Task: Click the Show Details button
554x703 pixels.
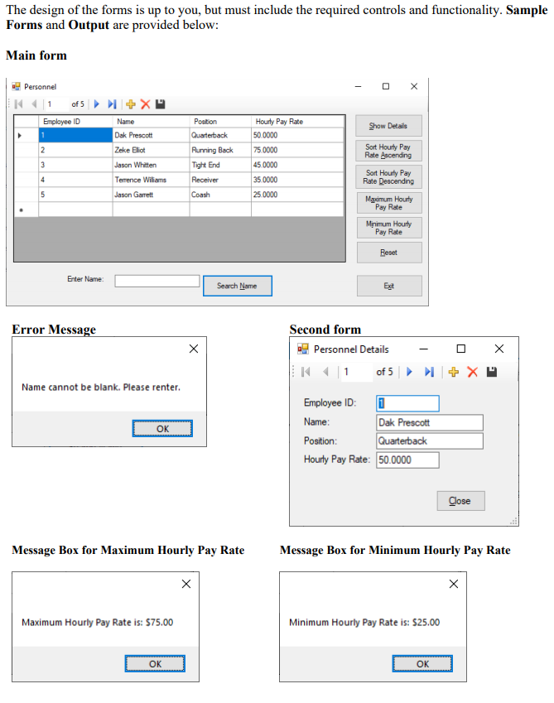Action: click(388, 126)
